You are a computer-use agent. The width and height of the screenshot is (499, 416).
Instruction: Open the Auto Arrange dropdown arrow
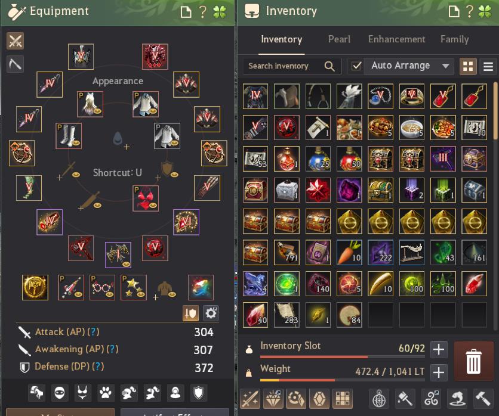445,66
